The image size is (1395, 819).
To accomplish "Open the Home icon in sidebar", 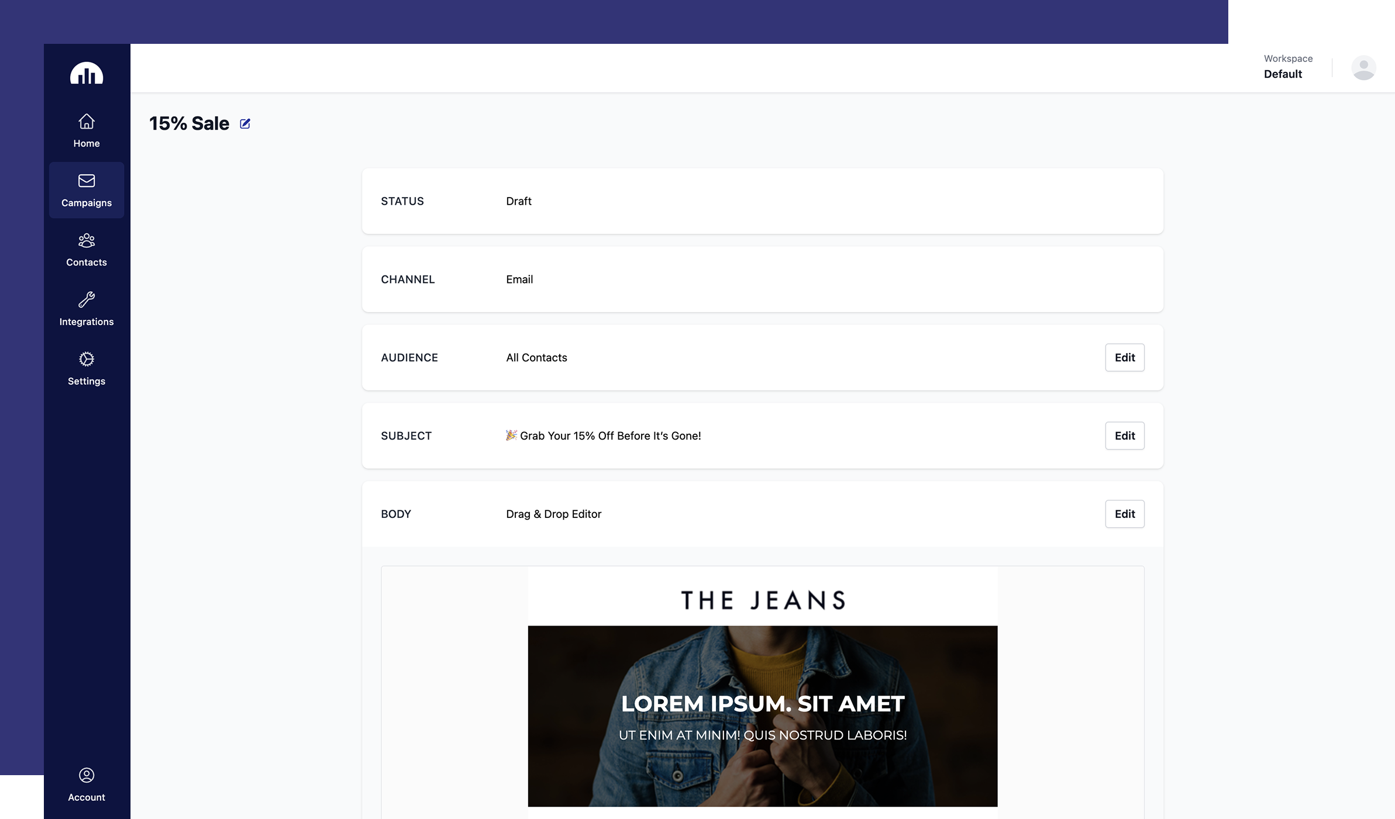I will pos(87,122).
